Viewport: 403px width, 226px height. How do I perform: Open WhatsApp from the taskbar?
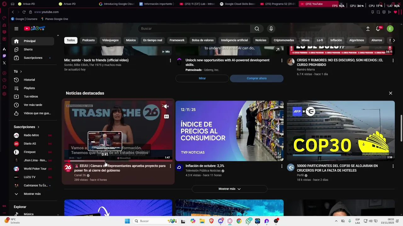click(248, 221)
